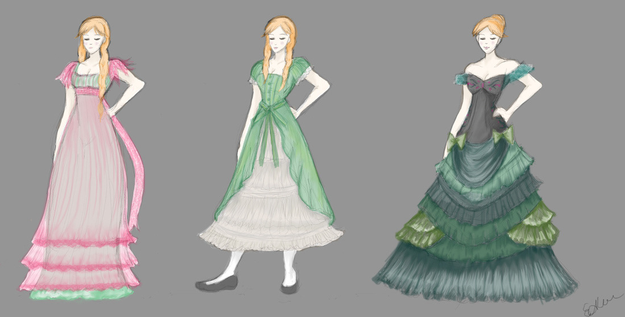The height and width of the screenshot is (317, 625).
Task: Select the long pink sash ribbon
Action: pos(134,167)
